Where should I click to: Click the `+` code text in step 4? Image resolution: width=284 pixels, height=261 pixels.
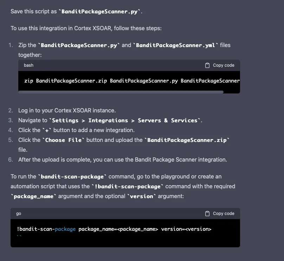(x=47, y=130)
